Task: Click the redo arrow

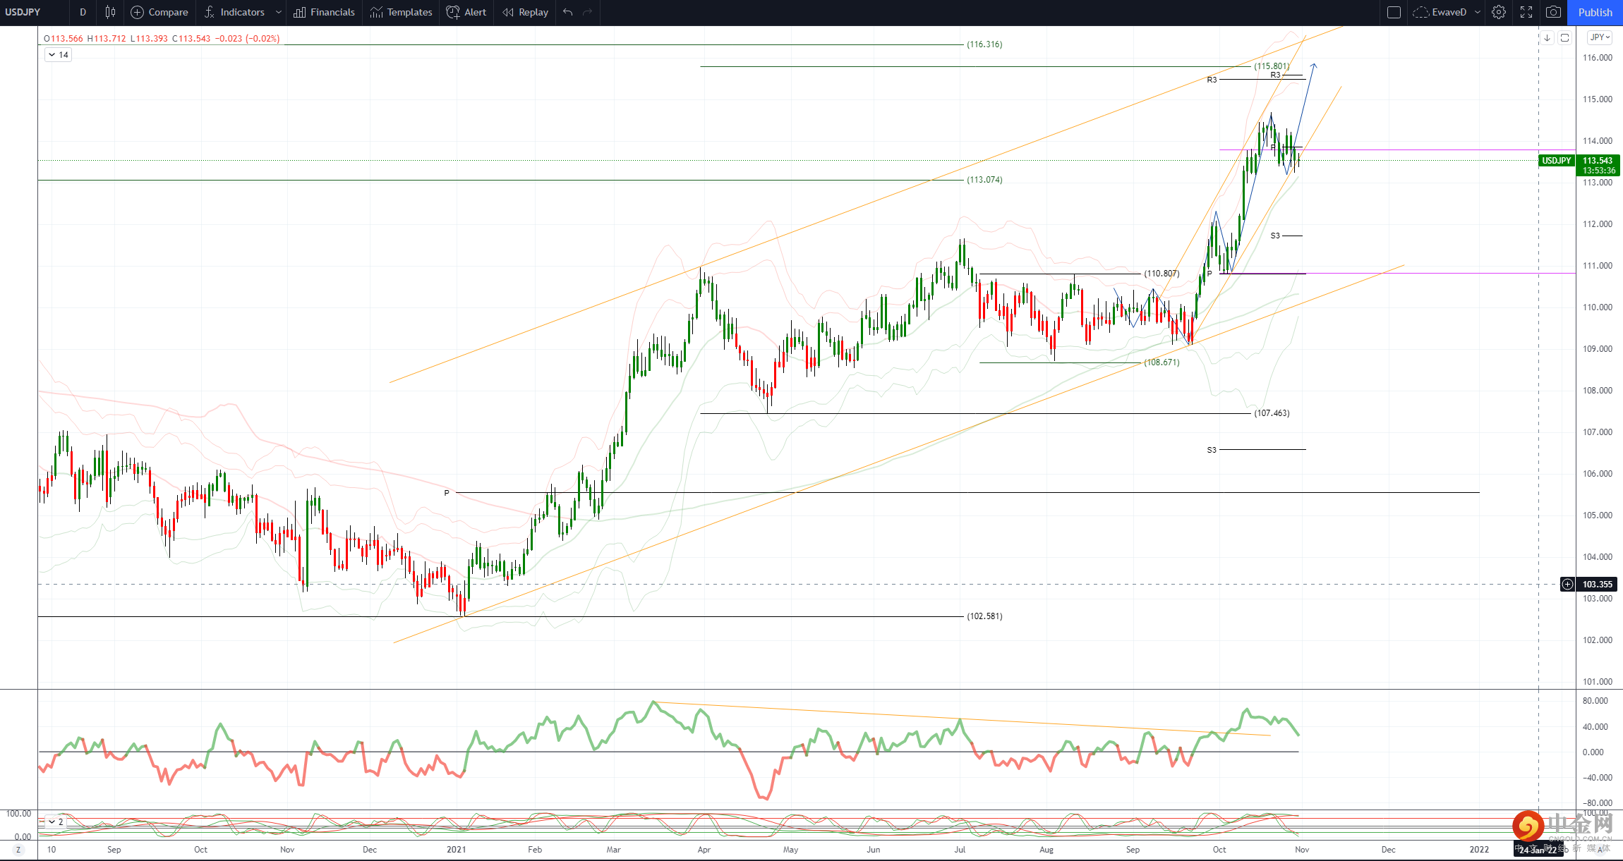Action: (588, 12)
